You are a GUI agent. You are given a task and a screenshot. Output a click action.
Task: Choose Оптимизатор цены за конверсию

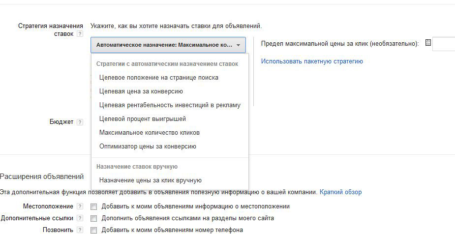[x=148, y=146]
